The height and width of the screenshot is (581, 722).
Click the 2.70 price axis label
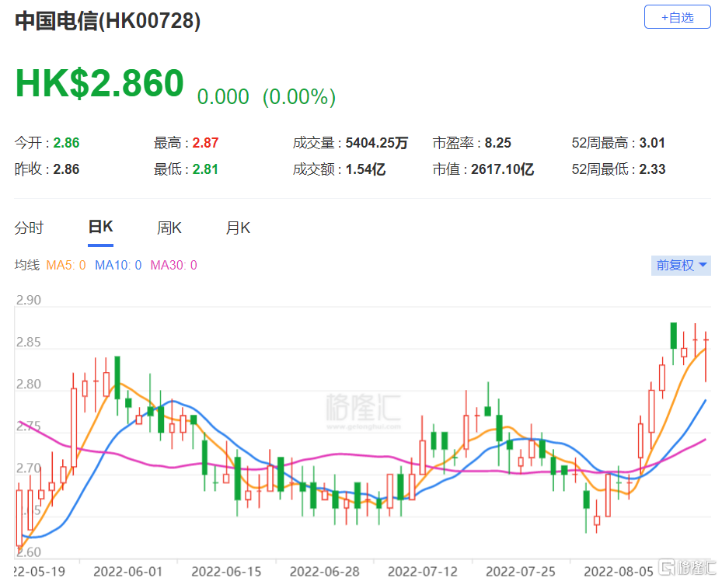point(29,468)
